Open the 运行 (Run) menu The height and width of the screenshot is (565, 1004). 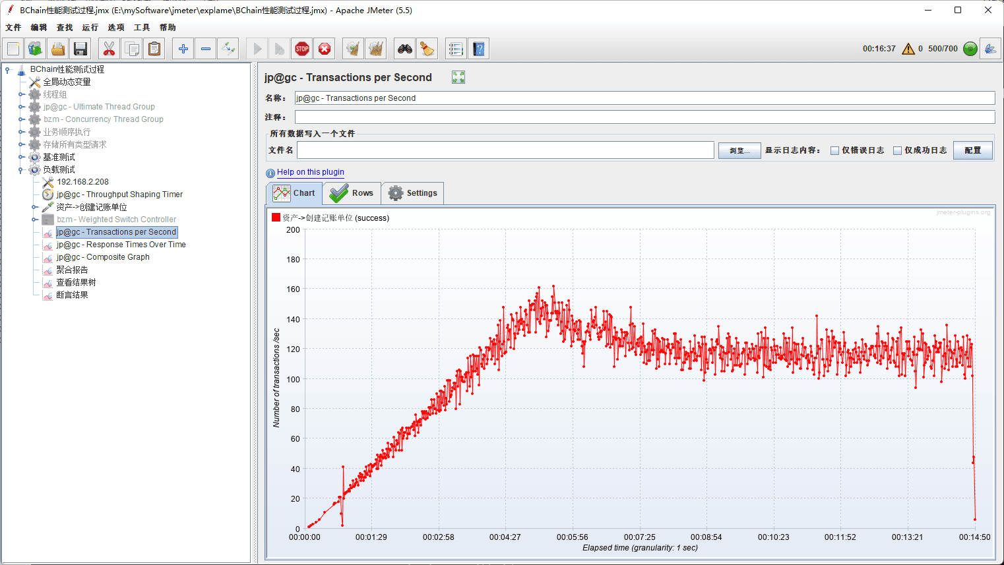[90, 28]
